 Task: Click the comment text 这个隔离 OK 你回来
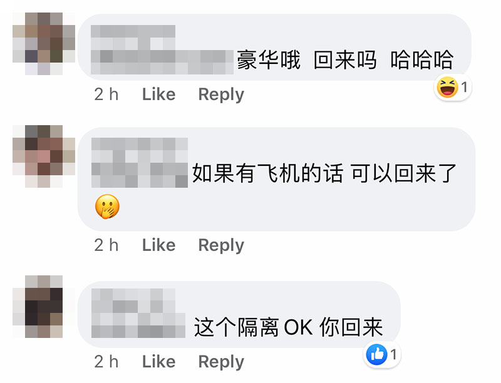(x=288, y=327)
